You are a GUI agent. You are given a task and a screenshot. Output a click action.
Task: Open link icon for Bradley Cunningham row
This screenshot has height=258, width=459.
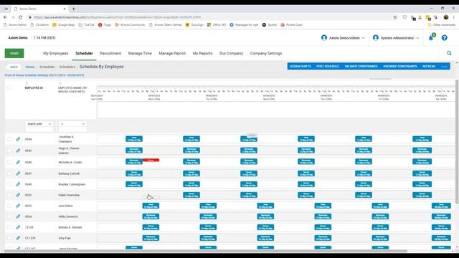18,184
